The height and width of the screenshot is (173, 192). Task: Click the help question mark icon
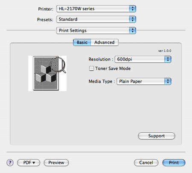pos(10,163)
